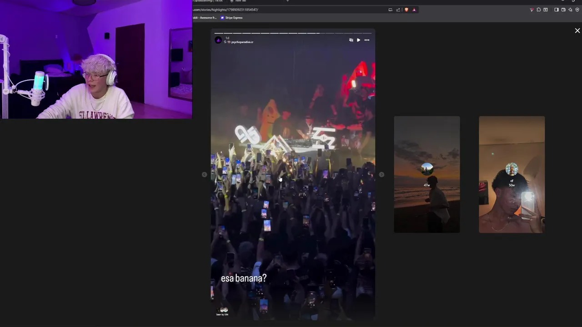Open the browser extensions puzzle icon

point(539,10)
